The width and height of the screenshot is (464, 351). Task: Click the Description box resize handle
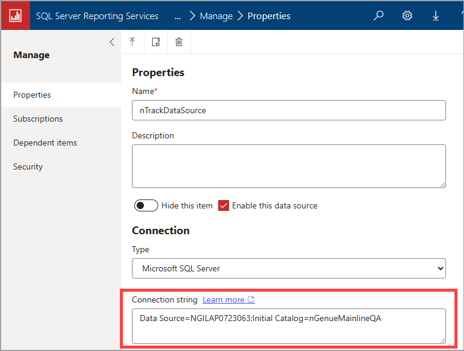click(442, 185)
